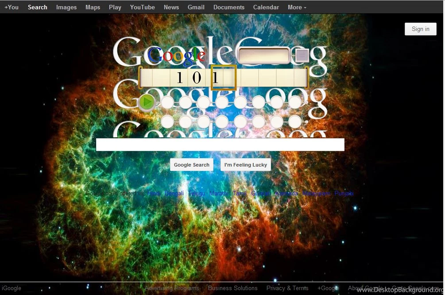
Task: Go to Images in the top bar
Action: pos(66,7)
